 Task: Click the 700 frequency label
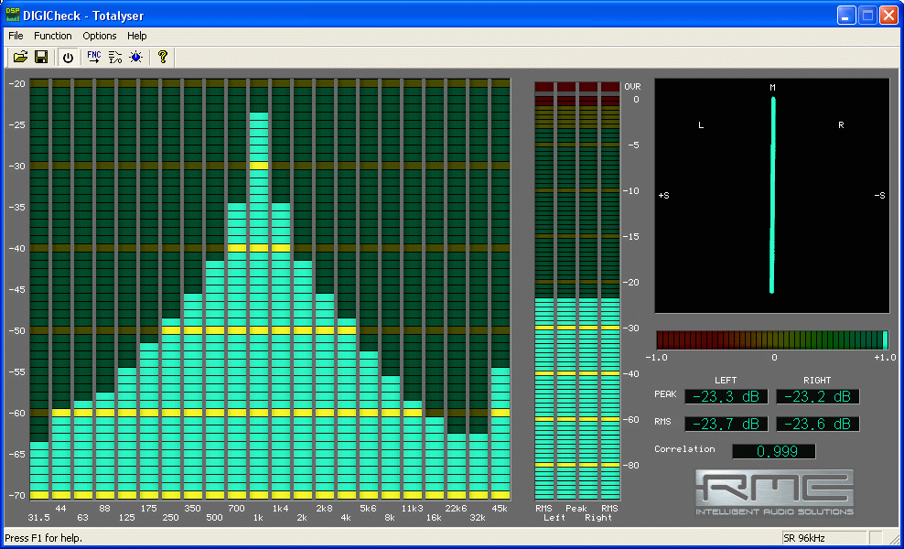point(236,509)
